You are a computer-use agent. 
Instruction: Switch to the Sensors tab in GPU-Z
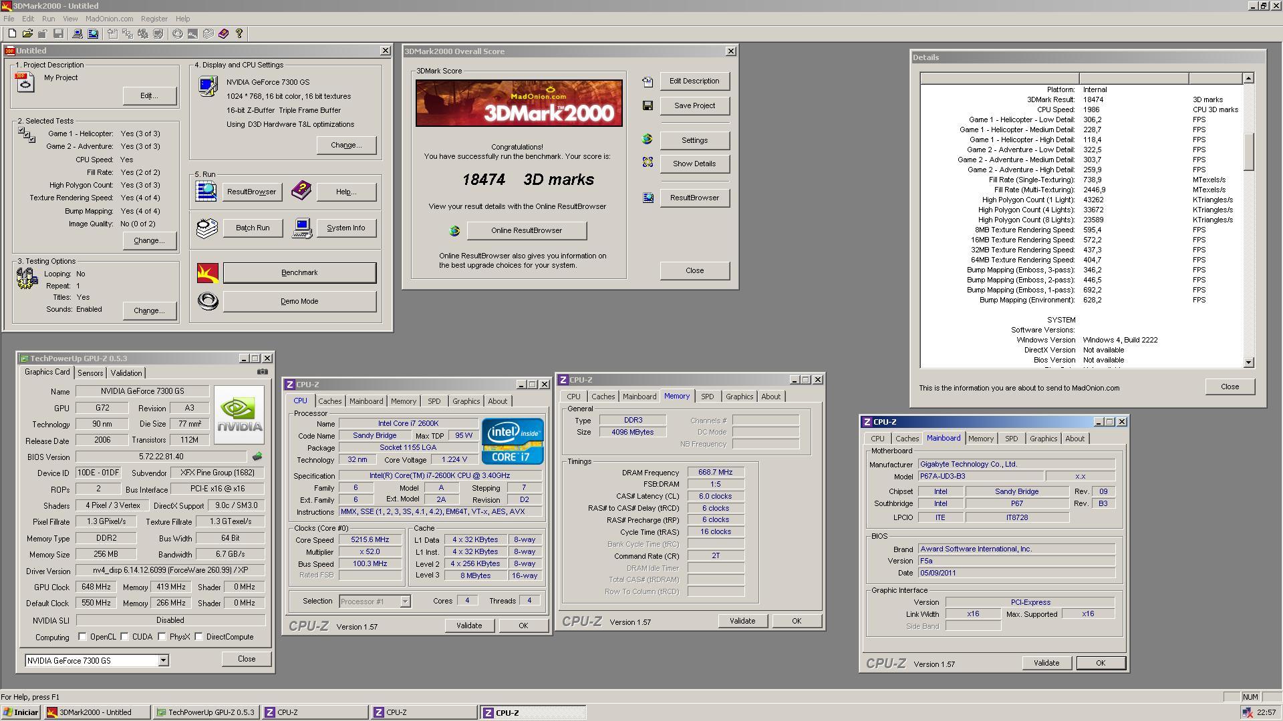[90, 373]
